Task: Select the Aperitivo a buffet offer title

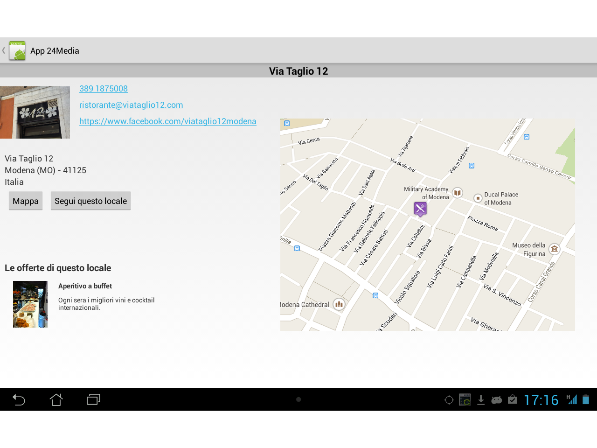Action: click(x=85, y=286)
